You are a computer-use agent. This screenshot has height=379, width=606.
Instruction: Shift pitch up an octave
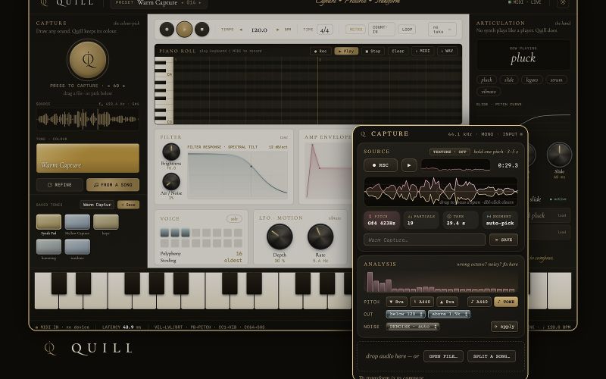(x=447, y=302)
